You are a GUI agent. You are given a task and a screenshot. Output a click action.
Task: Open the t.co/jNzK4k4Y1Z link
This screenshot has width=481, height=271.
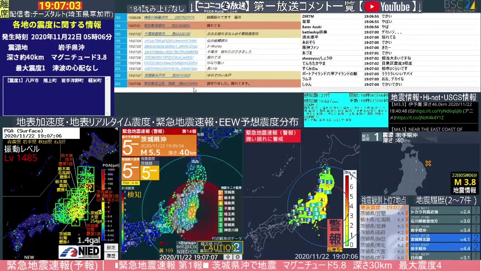(419, 117)
